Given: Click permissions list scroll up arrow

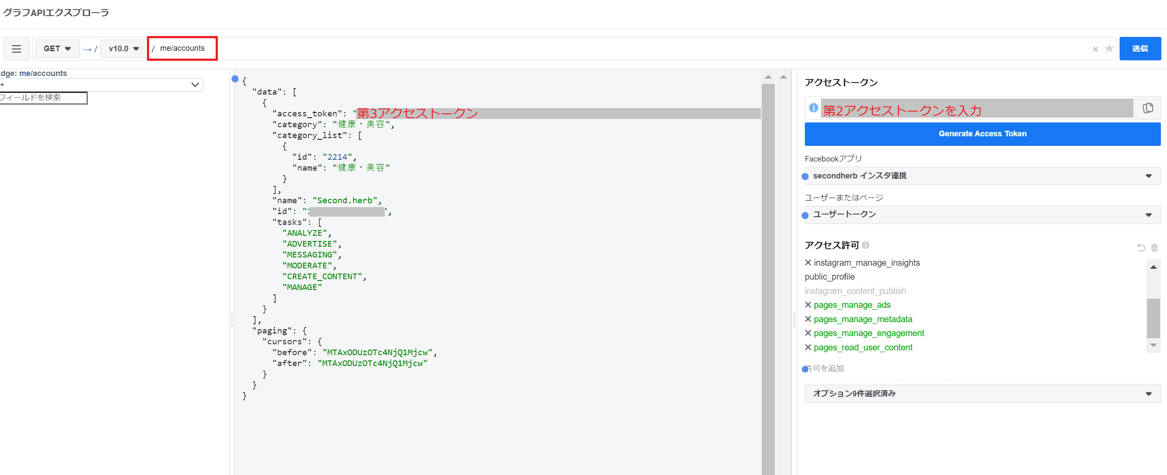Looking at the screenshot, I should tap(1154, 267).
